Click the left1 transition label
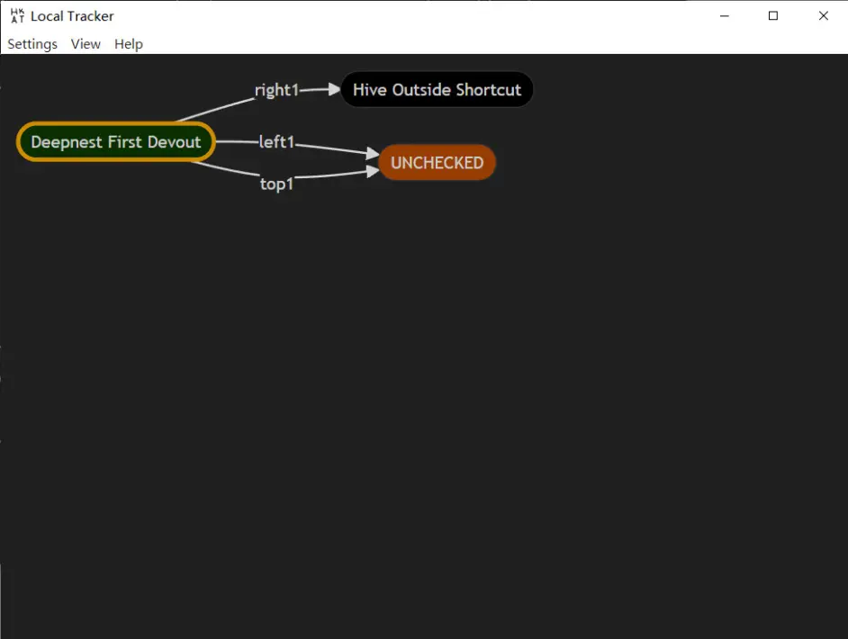Image resolution: width=848 pixels, height=639 pixels. pyautogui.click(x=276, y=142)
